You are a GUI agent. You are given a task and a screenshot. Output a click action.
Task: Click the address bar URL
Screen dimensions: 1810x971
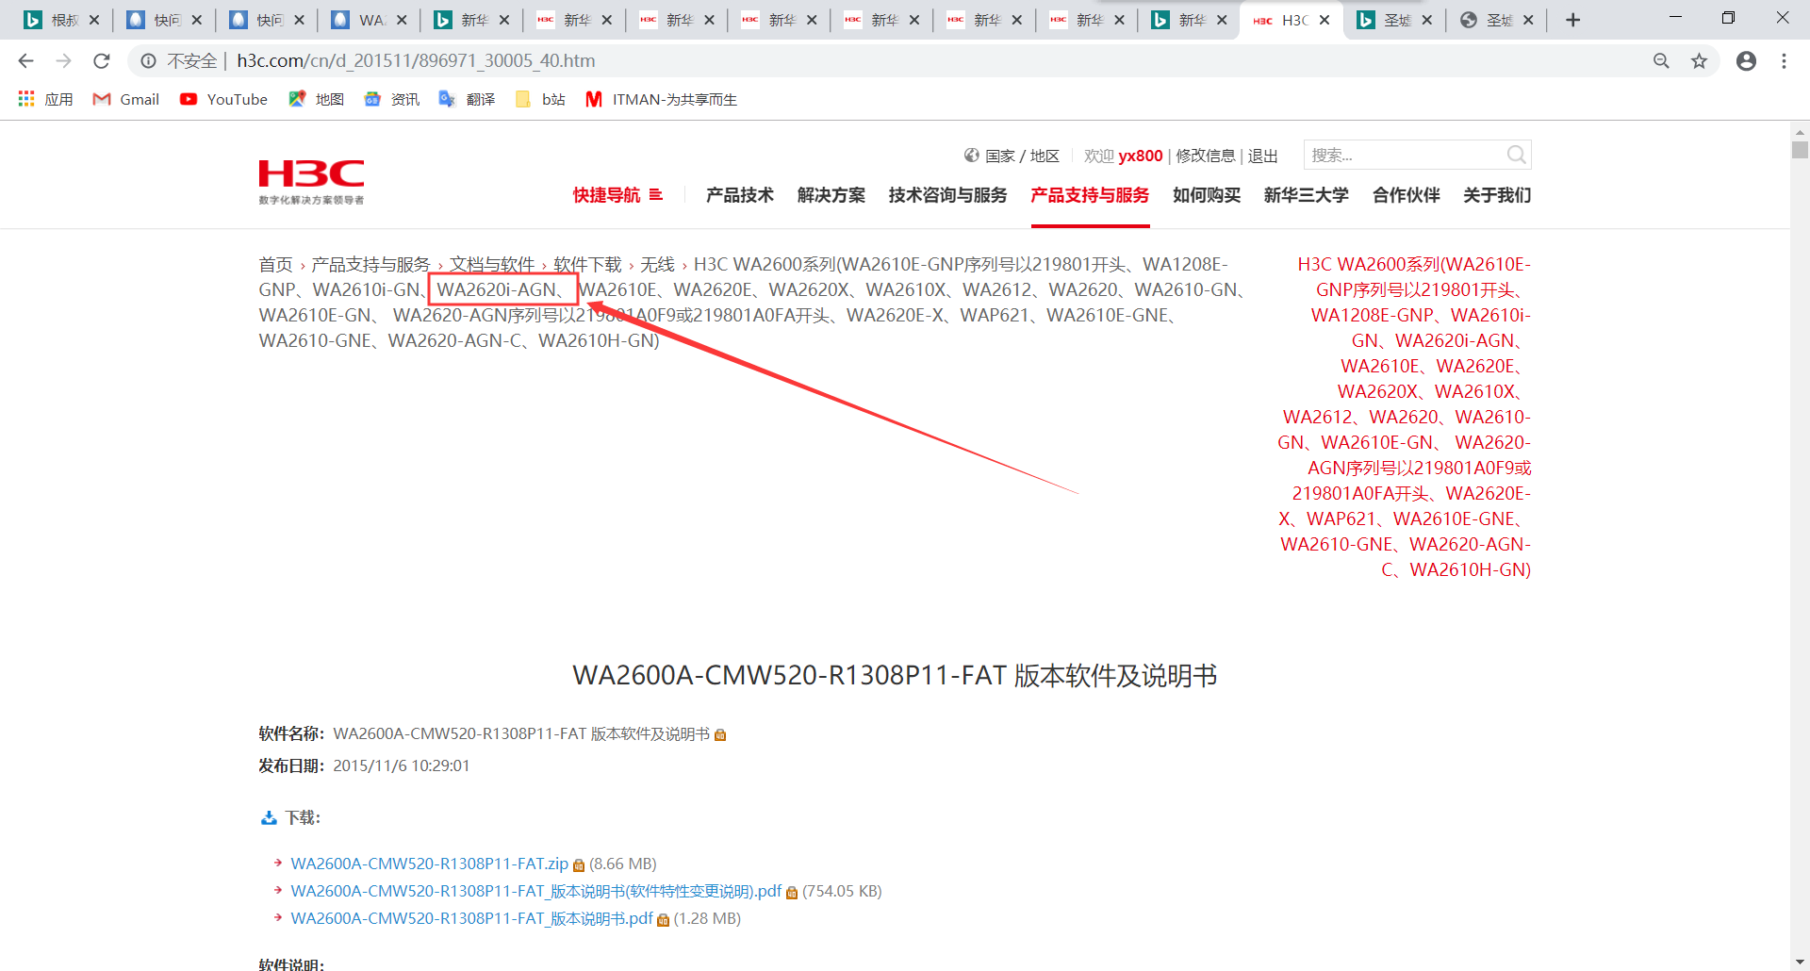pyautogui.click(x=416, y=61)
